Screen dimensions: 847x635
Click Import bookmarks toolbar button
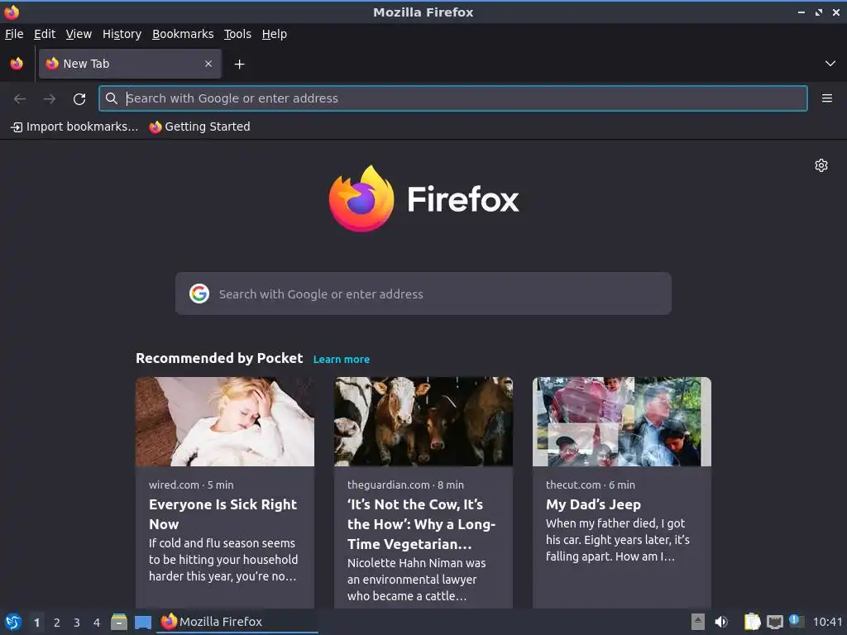74,127
